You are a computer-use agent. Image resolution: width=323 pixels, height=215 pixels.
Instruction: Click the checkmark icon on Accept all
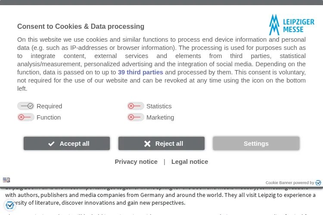pyautogui.click(x=51, y=144)
